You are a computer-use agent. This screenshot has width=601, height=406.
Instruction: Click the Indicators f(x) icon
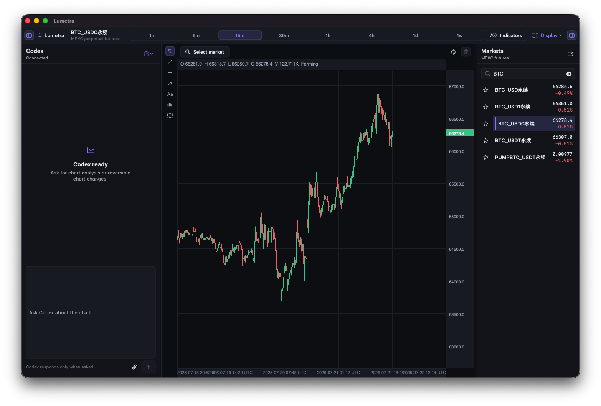pyautogui.click(x=493, y=35)
